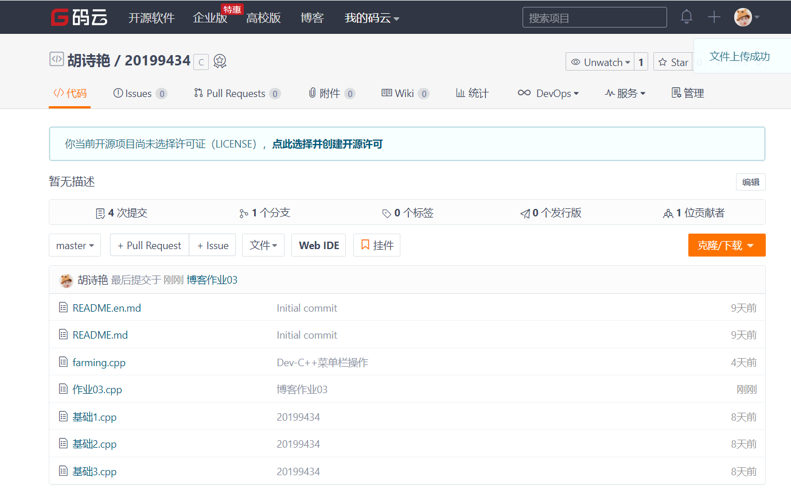Go to the Wiki tab
This screenshot has height=489, width=791.
tap(405, 93)
